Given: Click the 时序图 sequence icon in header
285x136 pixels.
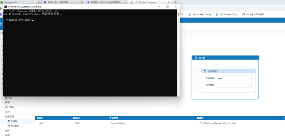Looking at the screenshot, I should 196,58.
